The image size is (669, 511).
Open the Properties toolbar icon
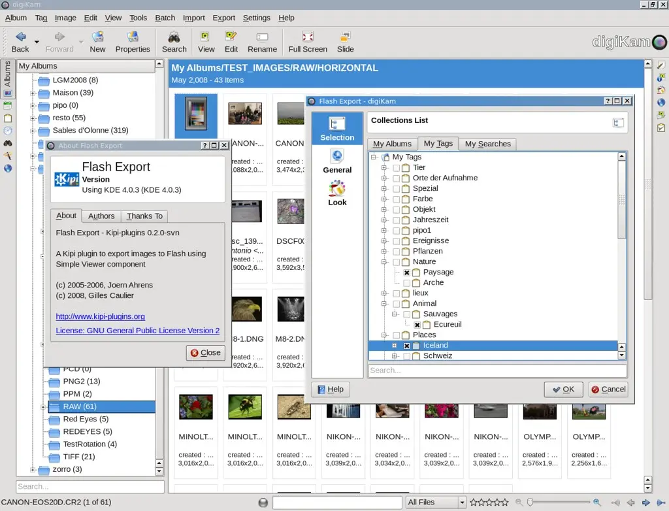coord(133,37)
